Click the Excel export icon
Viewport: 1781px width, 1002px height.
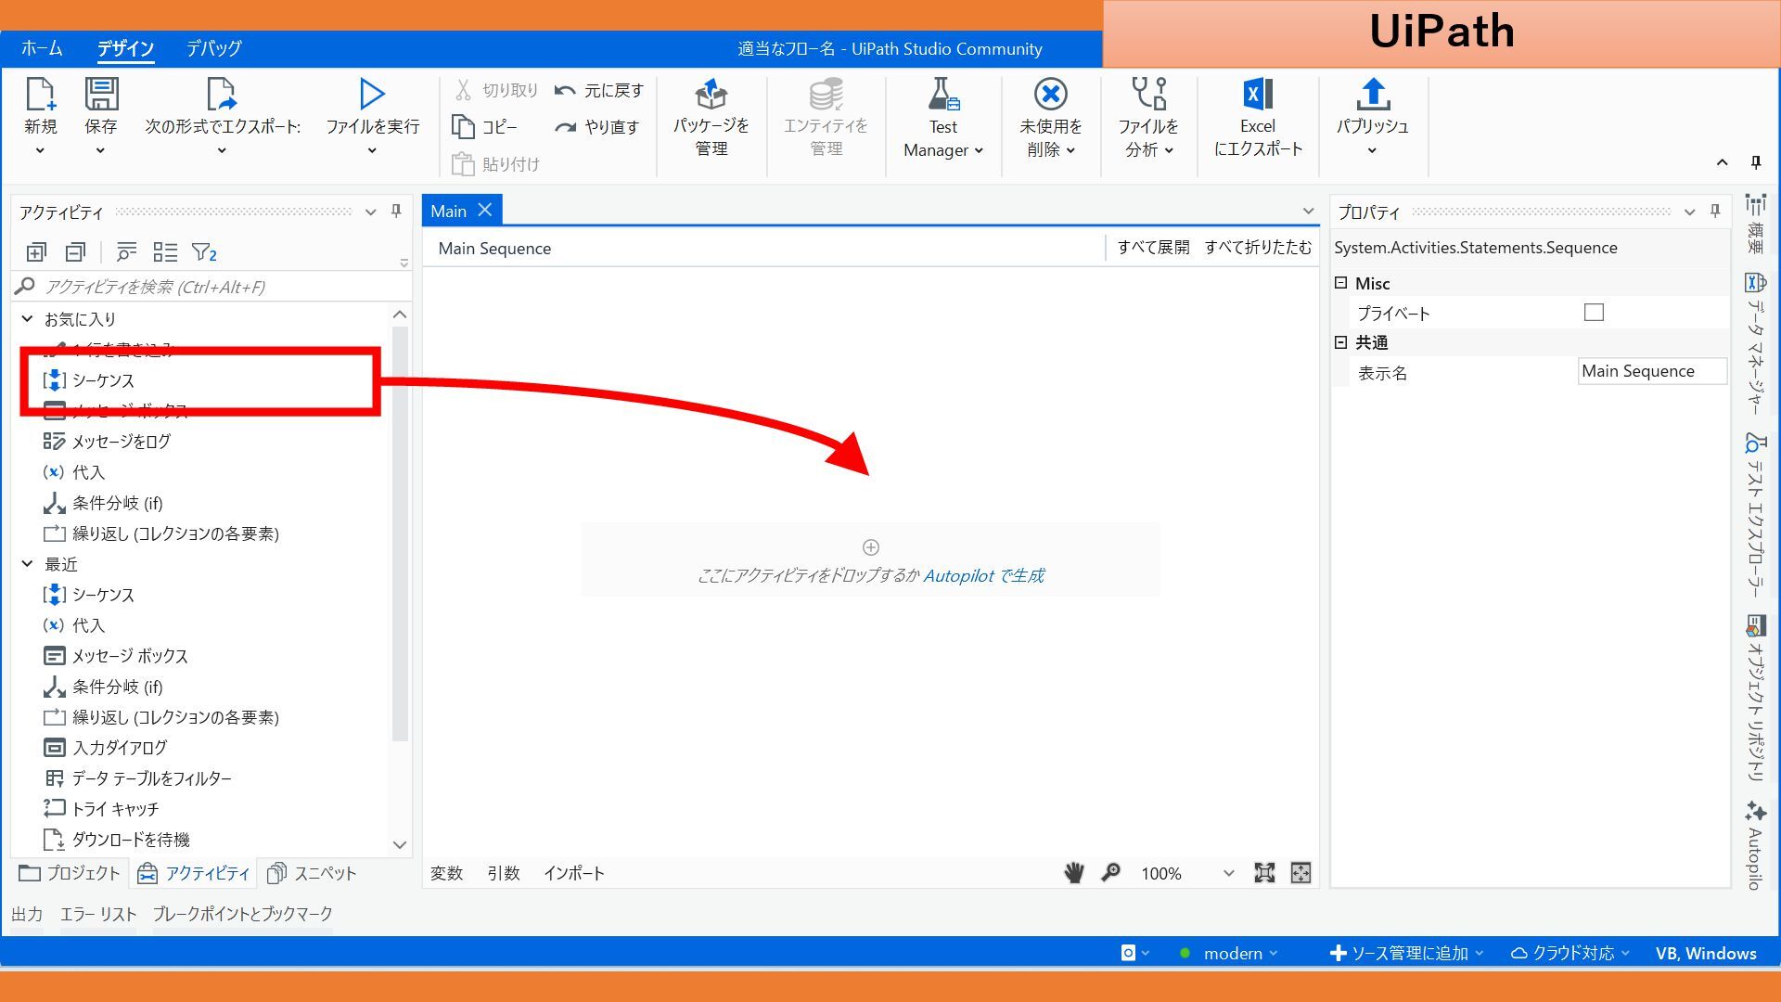click(1257, 94)
